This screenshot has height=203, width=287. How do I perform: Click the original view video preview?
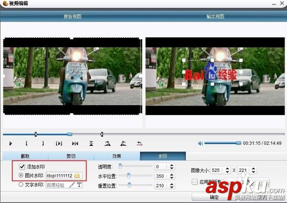(73, 76)
